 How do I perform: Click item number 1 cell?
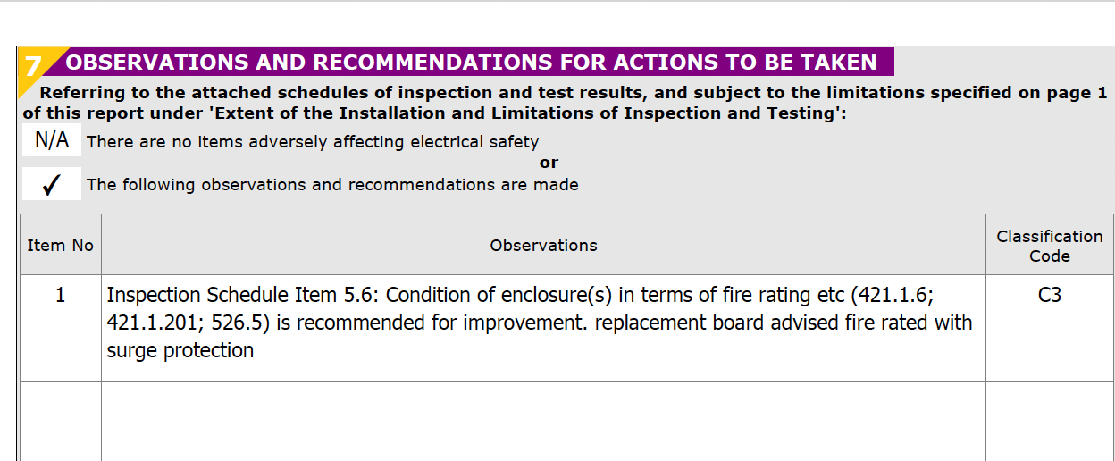click(60, 328)
